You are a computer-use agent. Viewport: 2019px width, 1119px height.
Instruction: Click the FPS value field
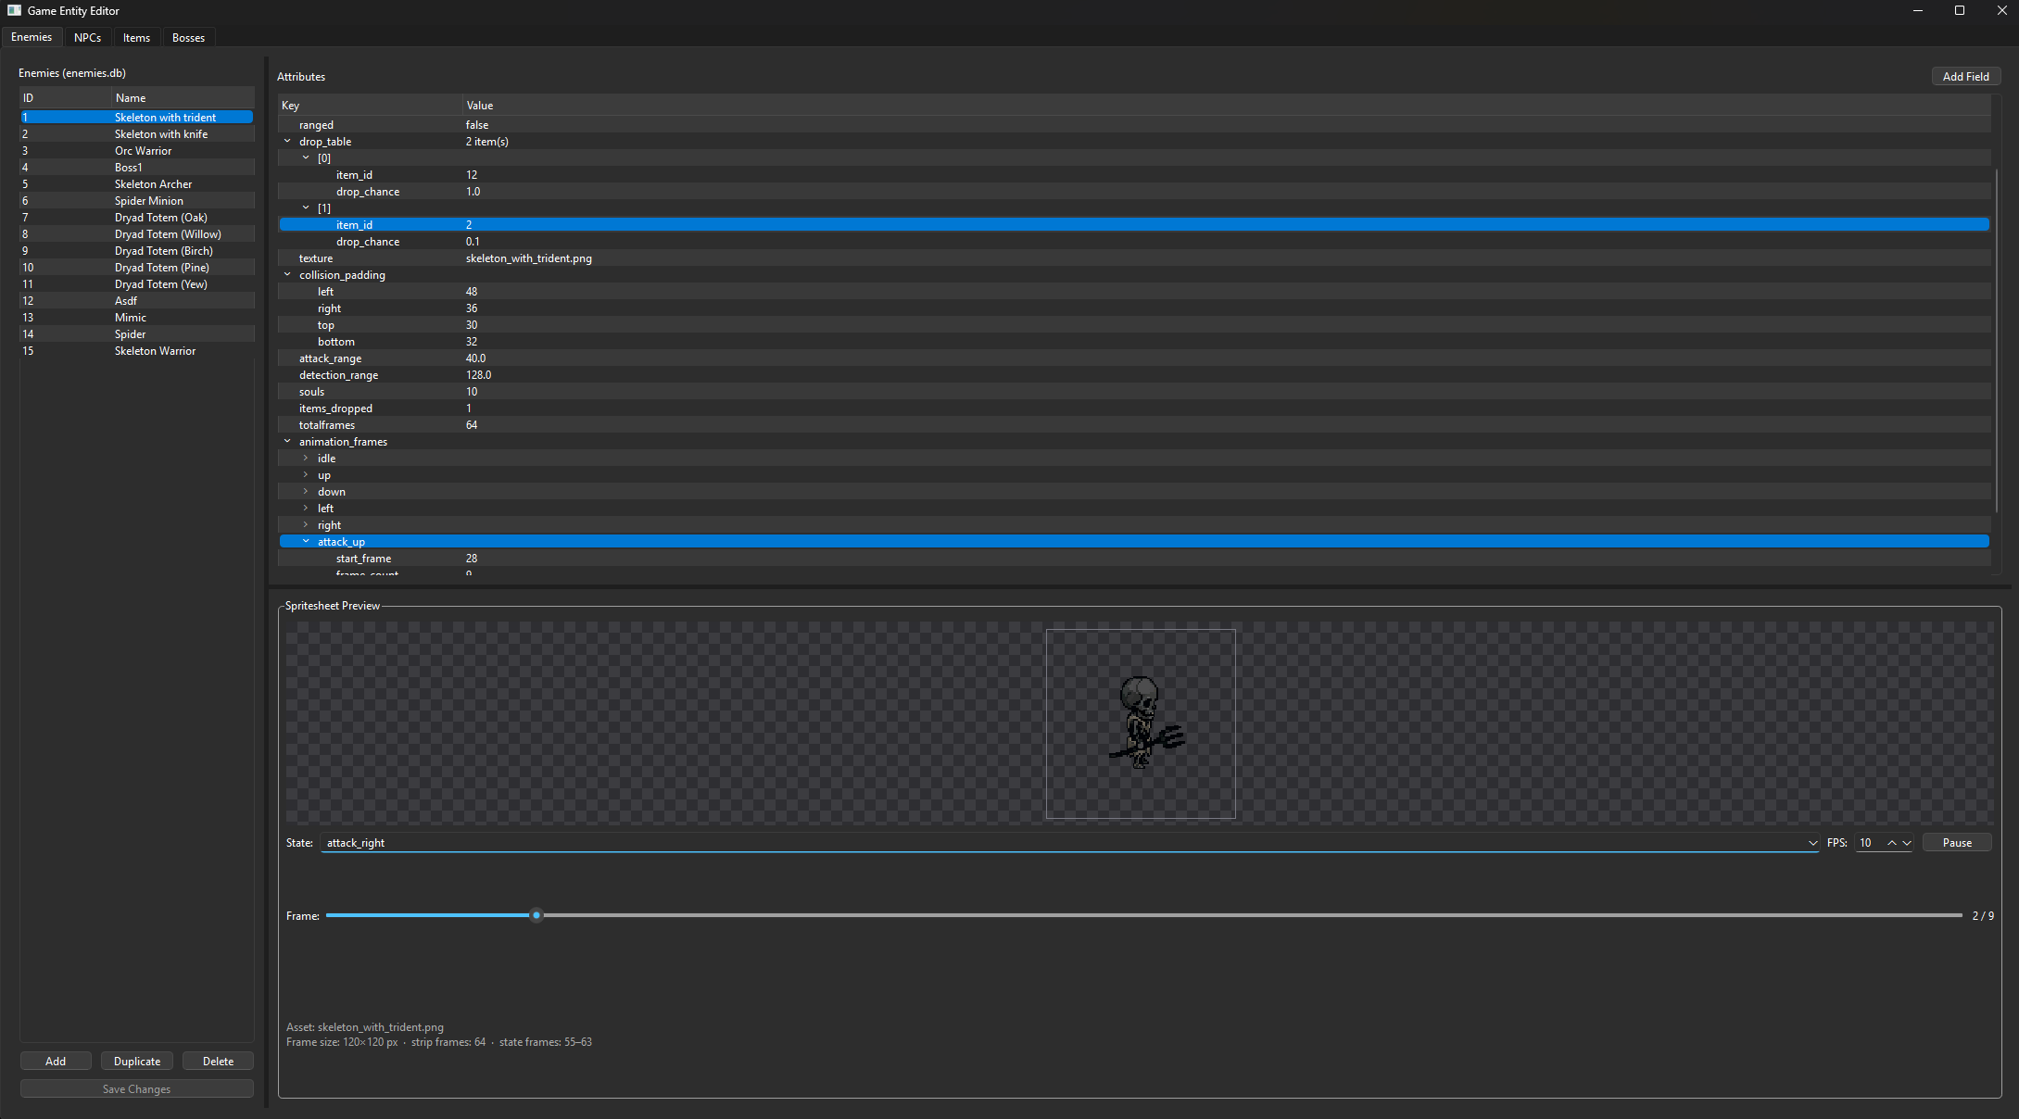tap(1869, 842)
